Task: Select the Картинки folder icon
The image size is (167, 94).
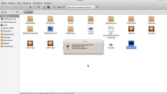Action: click(131, 19)
